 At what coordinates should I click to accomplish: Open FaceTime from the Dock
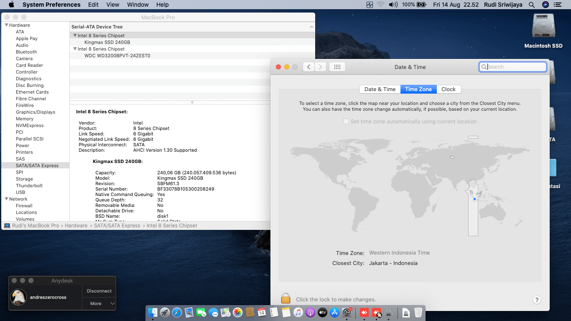tap(201, 312)
